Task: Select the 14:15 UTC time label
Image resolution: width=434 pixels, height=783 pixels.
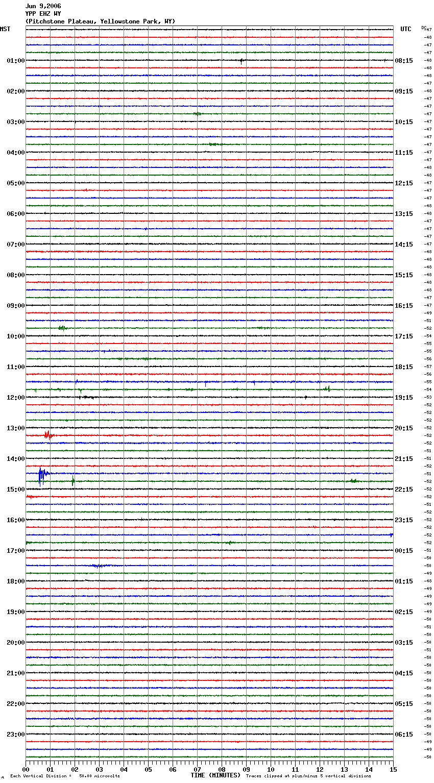Action: (x=404, y=244)
